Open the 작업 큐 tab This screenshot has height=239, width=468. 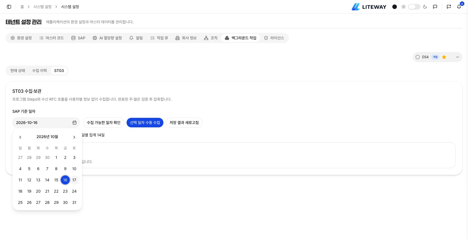(x=159, y=38)
